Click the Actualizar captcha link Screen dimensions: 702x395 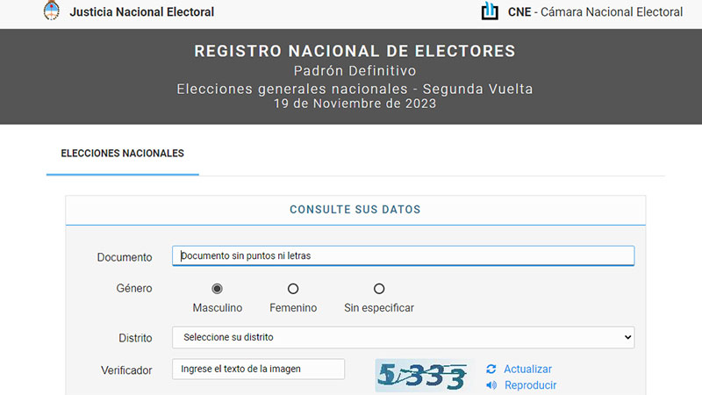click(527, 370)
